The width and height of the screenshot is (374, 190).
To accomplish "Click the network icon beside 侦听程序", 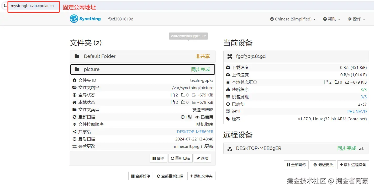I will [x=228, y=89].
